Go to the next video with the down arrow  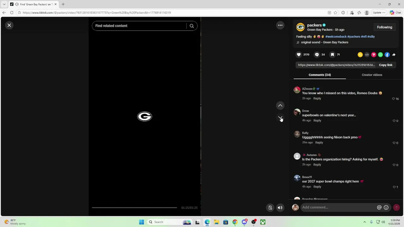280,118
